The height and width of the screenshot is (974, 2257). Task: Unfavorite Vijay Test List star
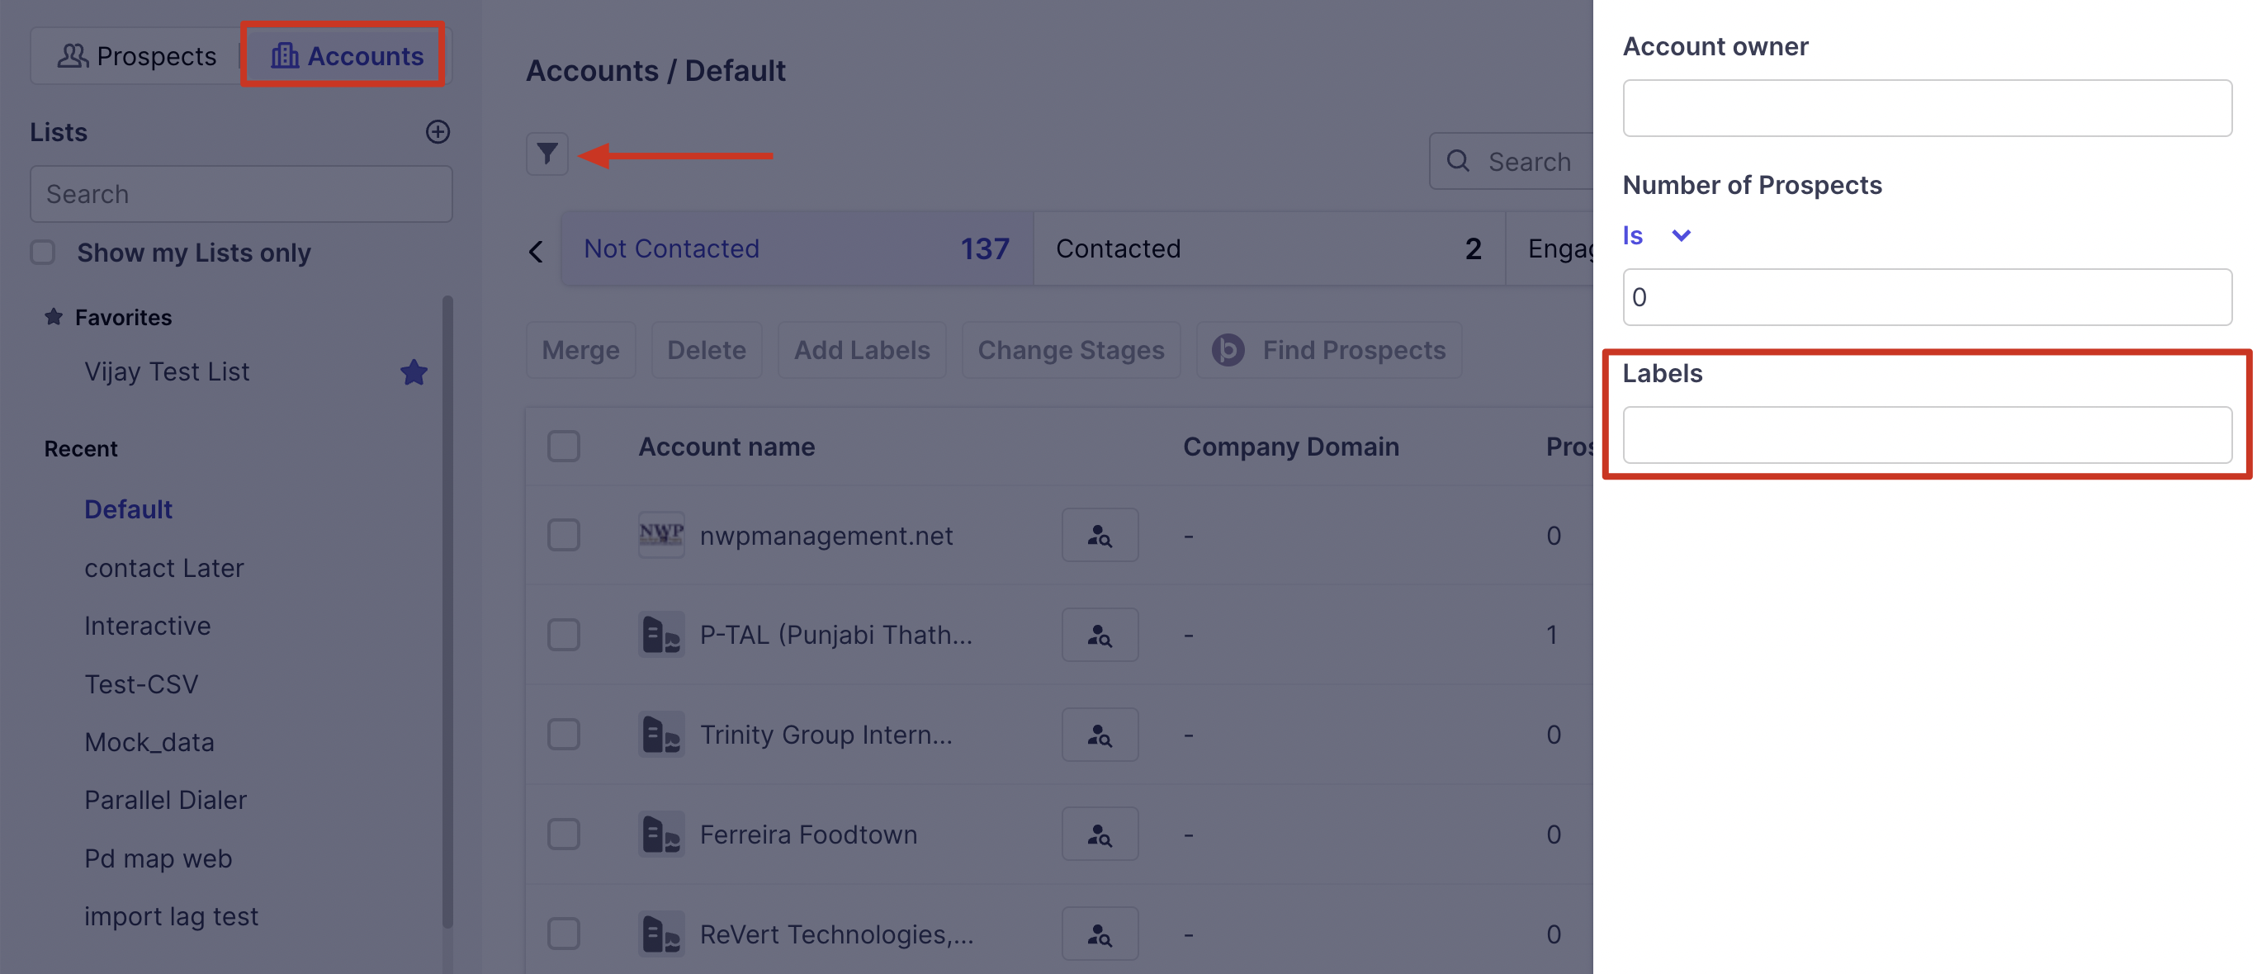[x=414, y=372]
